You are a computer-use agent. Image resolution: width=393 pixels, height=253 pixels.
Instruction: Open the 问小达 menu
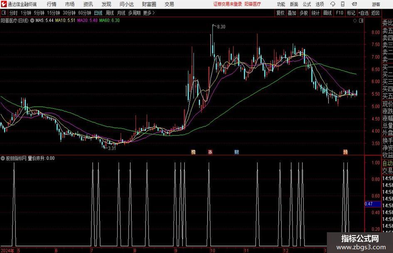[x=126, y=4]
